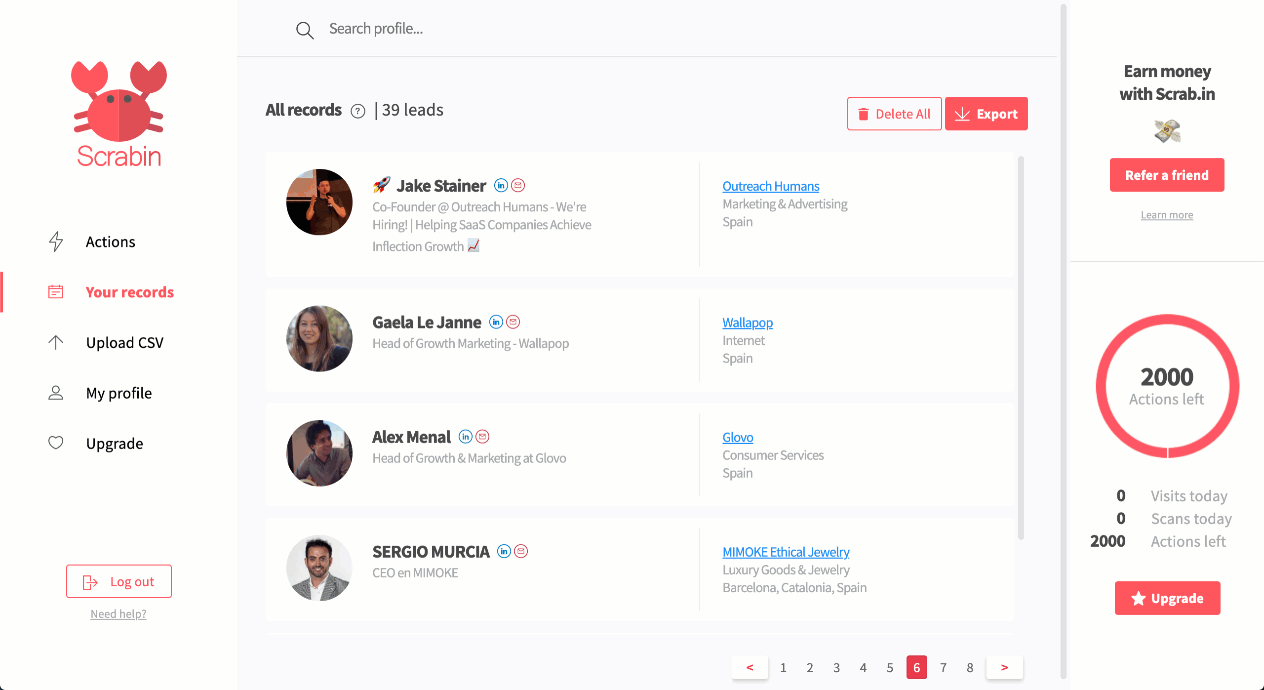
Task: Jump to page 5
Action: pos(890,668)
